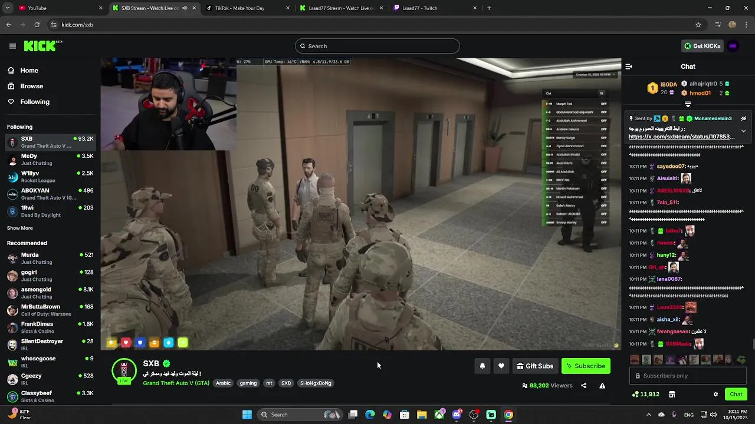The image size is (755, 424).
Task: Subscribe to SXB channel
Action: click(586, 366)
